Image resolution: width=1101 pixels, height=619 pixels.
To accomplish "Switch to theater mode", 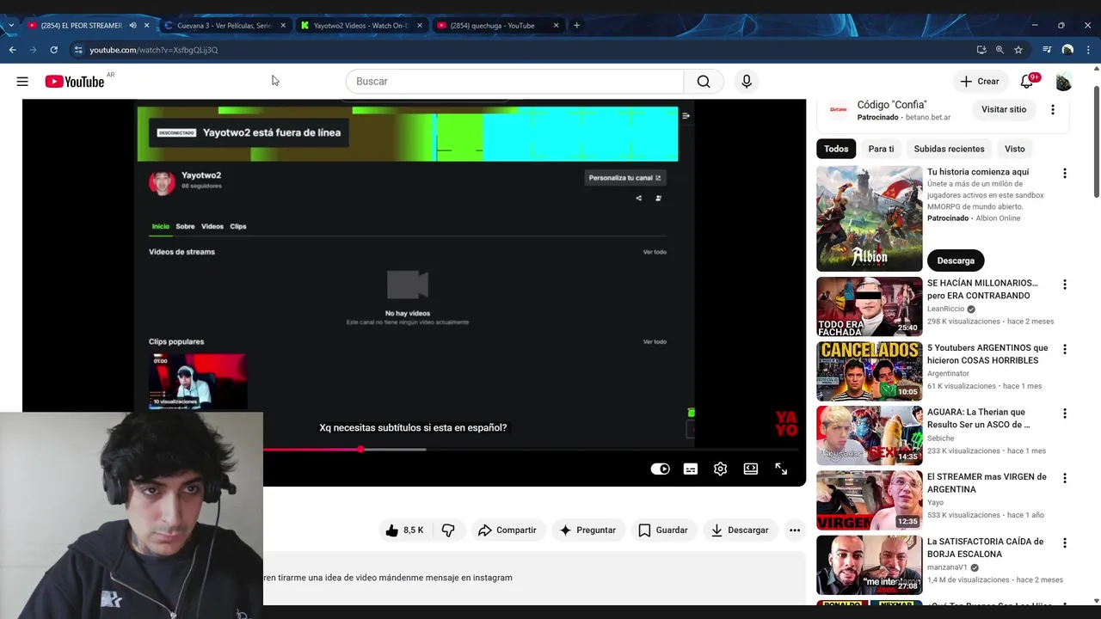I will [x=751, y=469].
